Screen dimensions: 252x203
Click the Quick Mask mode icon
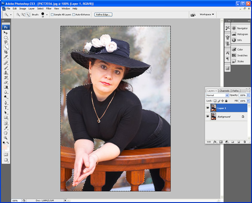tap(6, 154)
